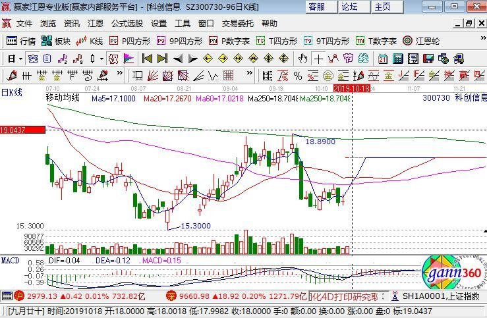
Task: Click the 日K线 chart label
Action: 12,92
